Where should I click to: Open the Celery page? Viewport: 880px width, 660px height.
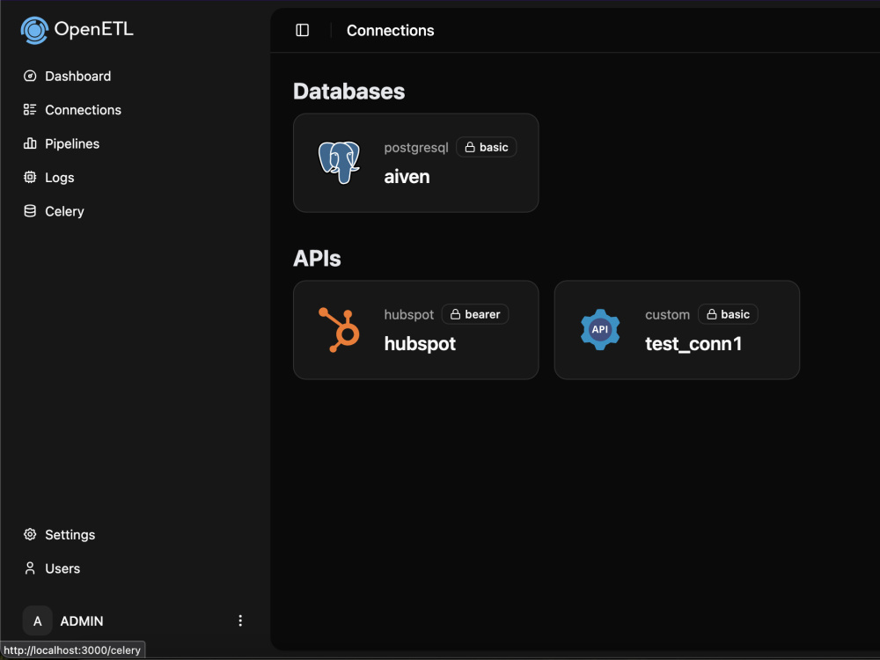[x=64, y=211]
